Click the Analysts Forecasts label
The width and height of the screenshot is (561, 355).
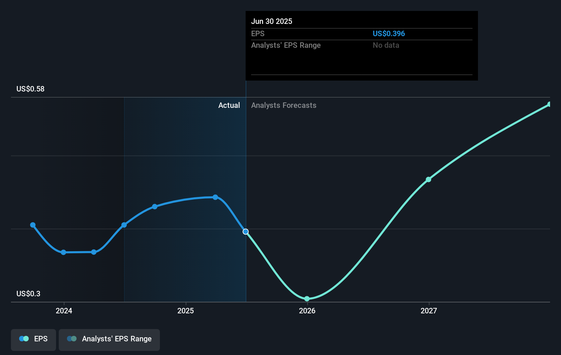click(x=284, y=105)
